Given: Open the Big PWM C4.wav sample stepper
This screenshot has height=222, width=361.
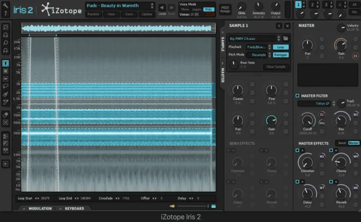Looking at the screenshot, I should pos(279,38).
